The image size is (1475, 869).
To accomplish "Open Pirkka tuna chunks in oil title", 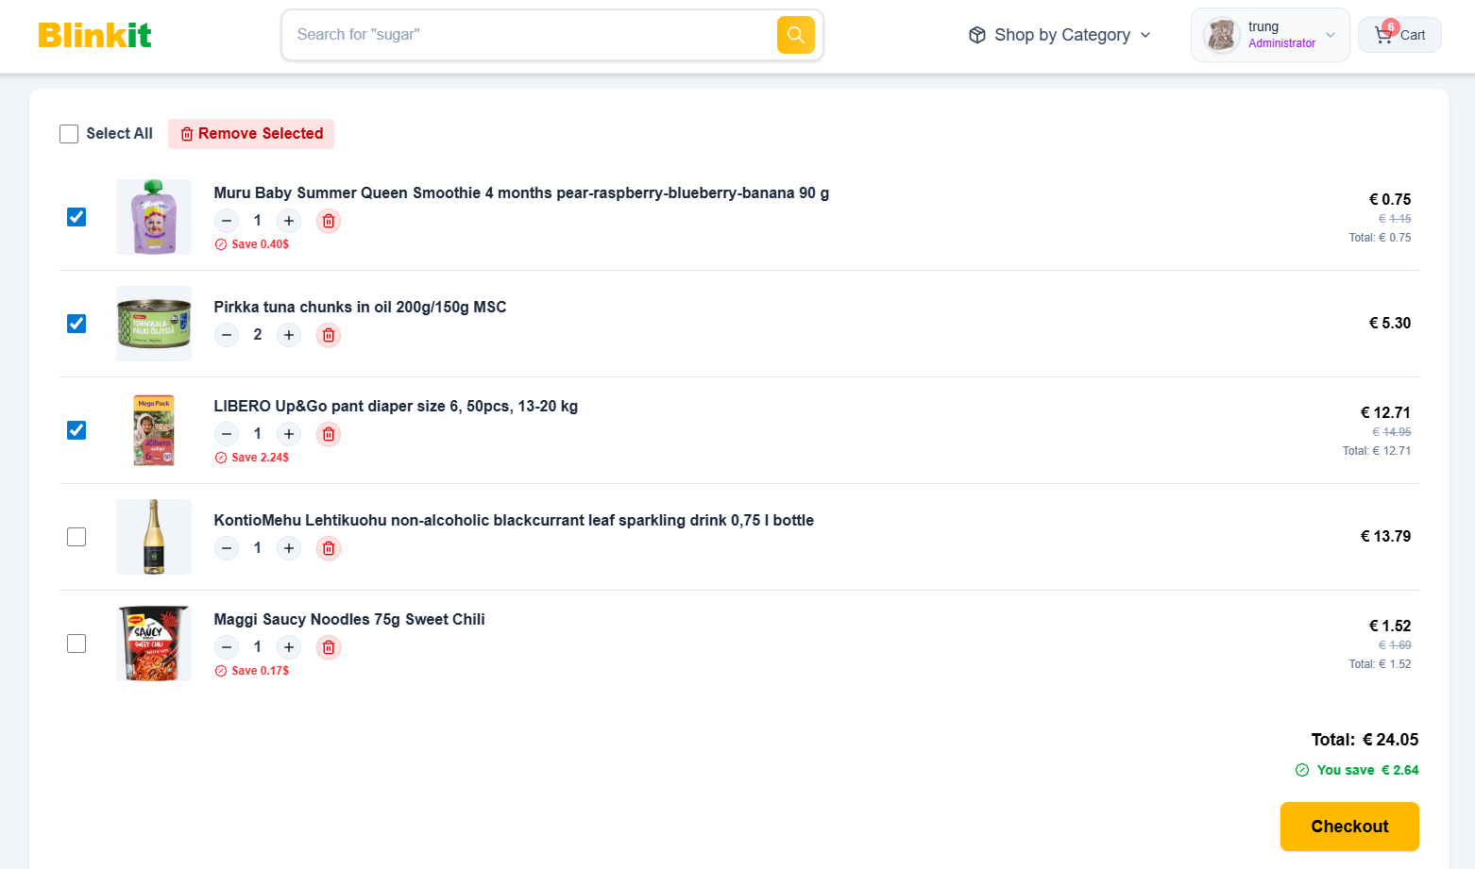I will [x=360, y=307].
